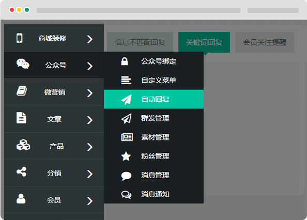Click the star icon next to 粉丝管理
Screen dimensions: 307x220
(126, 156)
